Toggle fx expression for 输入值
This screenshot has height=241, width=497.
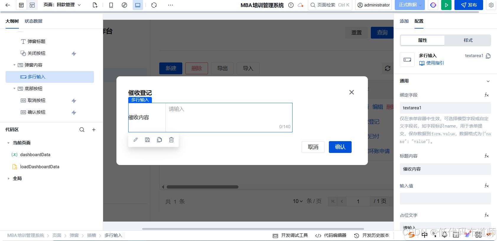pyautogui.click(x=487, y=186)
